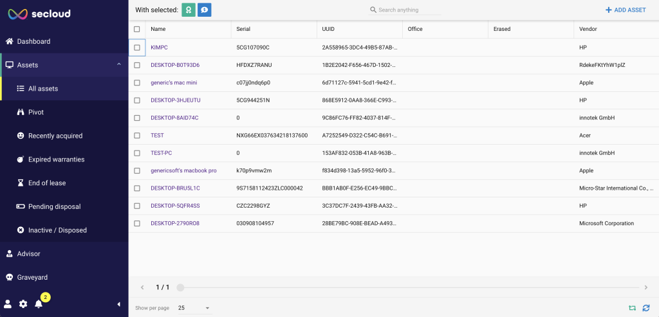Click the pagination slider handle
The height and width of the screenshot is (317, 659).
pyautogui.click(x=181, y=287)
